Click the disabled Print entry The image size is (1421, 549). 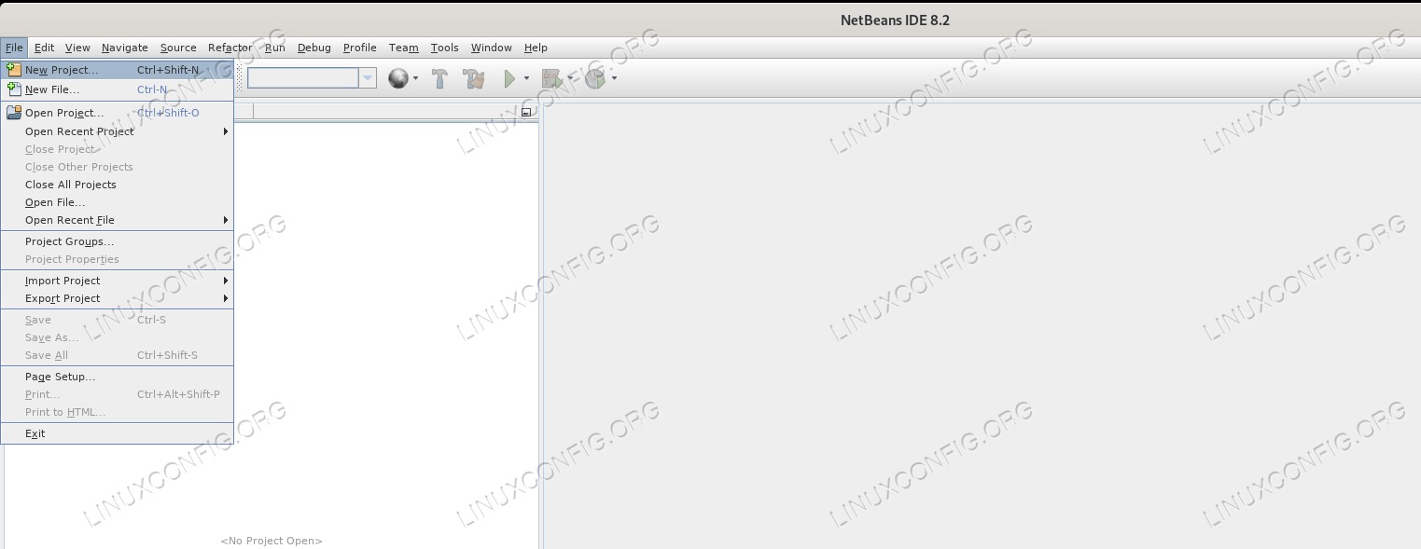pyautogui.click(x=117, y=394)
